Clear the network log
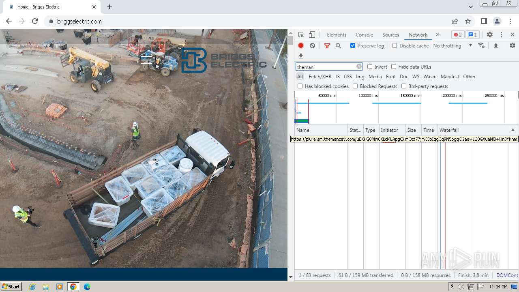 click(312, 45)
